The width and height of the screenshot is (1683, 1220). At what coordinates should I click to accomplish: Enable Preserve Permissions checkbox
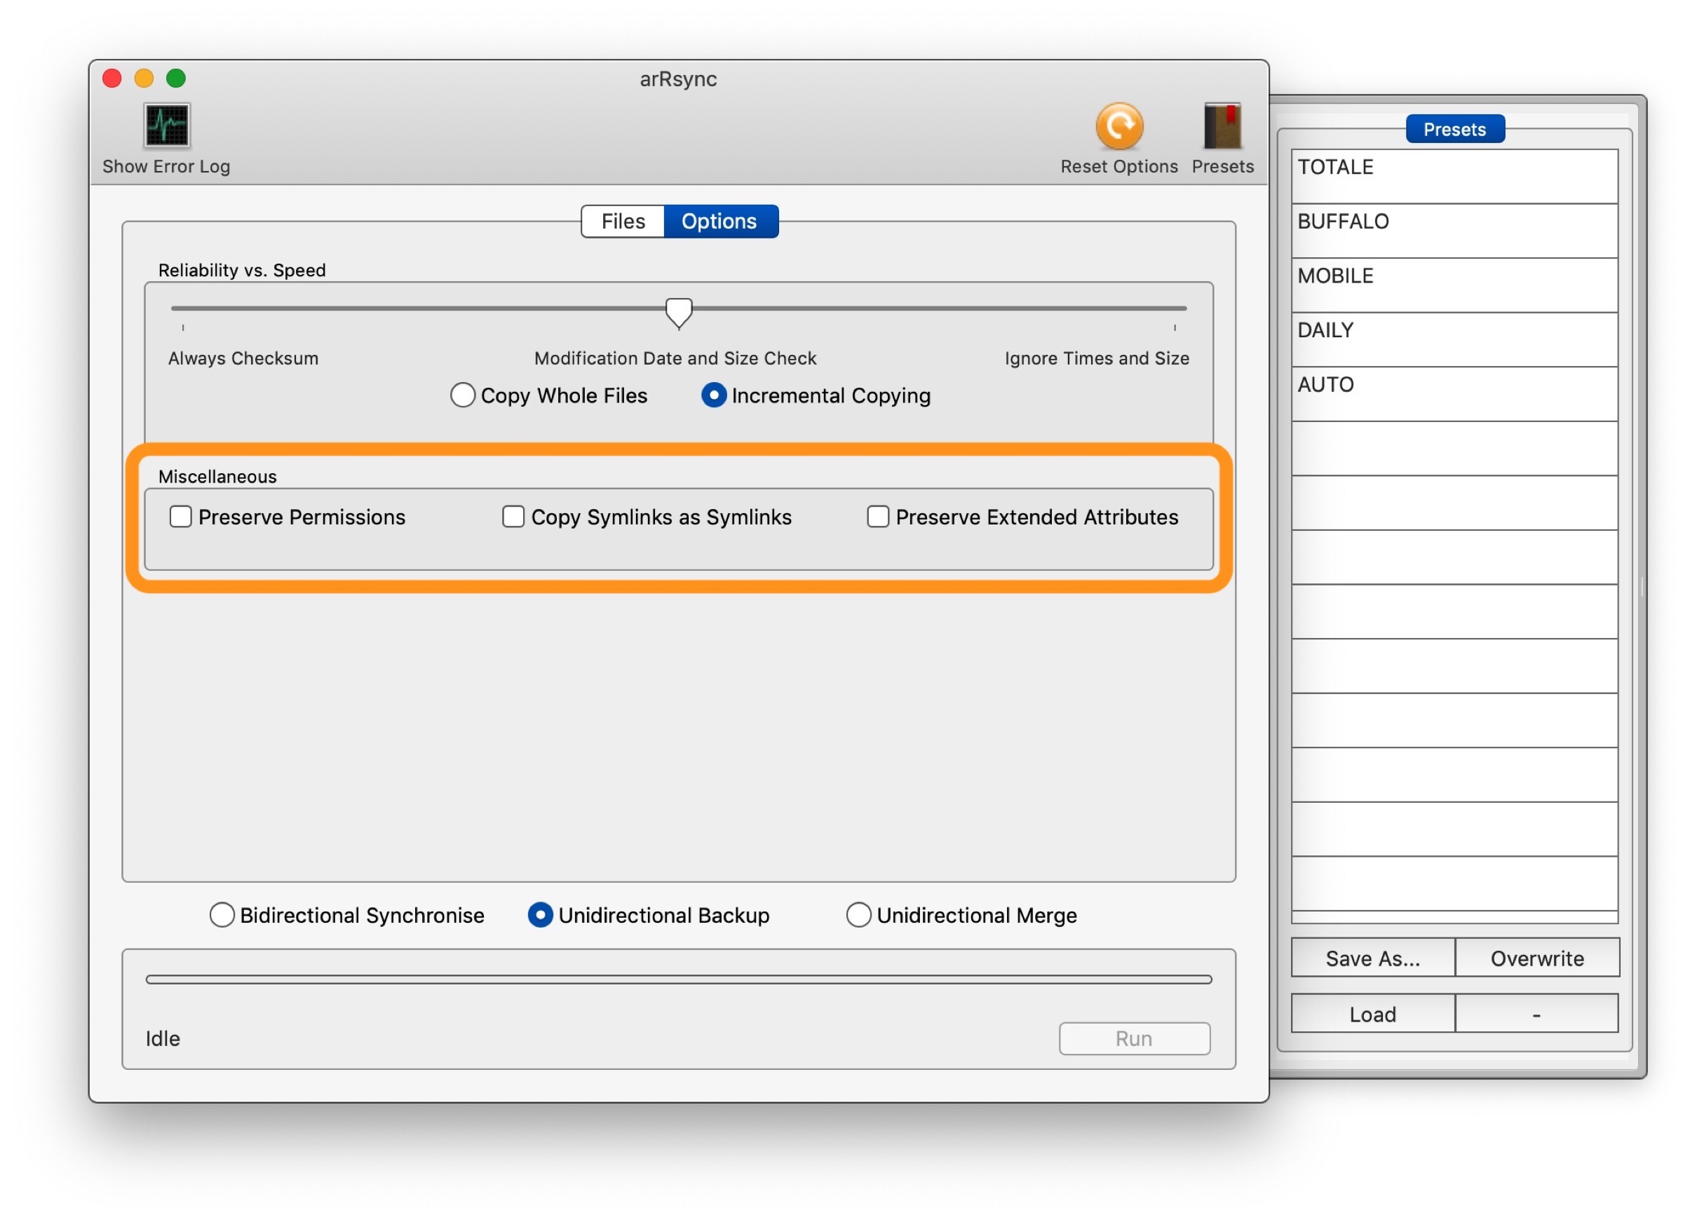pos(181,517)
